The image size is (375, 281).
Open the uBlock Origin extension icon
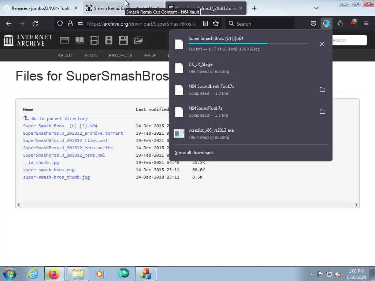pos(353,23)
